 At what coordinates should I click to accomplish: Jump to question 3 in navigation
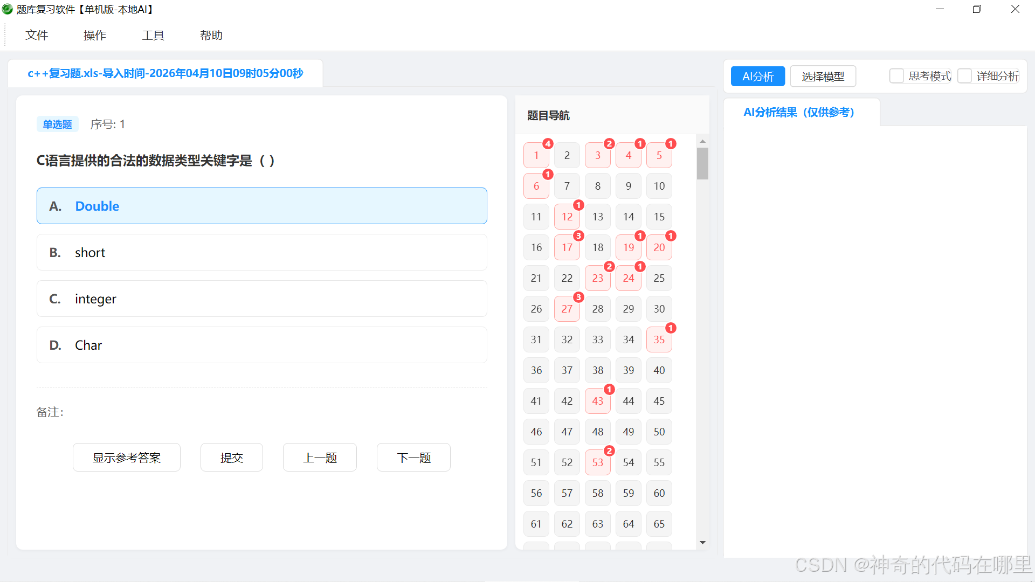click(598, 155)
